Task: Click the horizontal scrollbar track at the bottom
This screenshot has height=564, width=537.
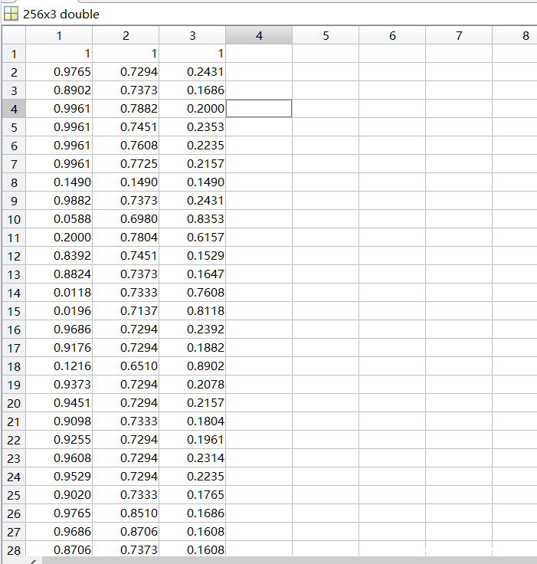Action: [x=283, y=560]
